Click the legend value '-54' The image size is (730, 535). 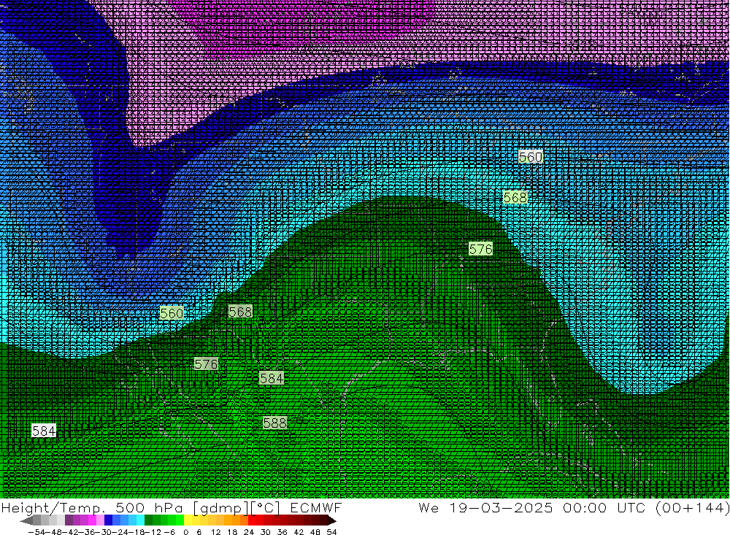36,532
